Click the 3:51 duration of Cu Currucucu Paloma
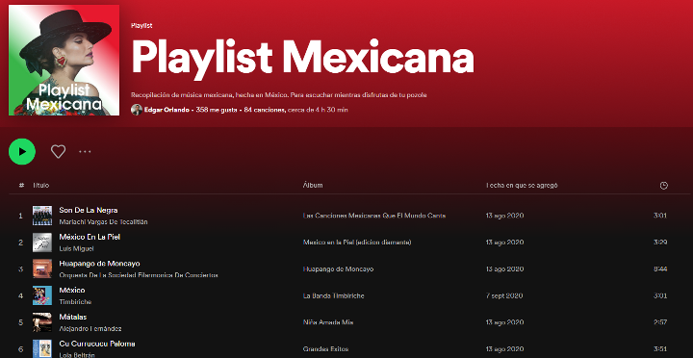693x358 pixels. pyautogui.click(x=660, y=349)
